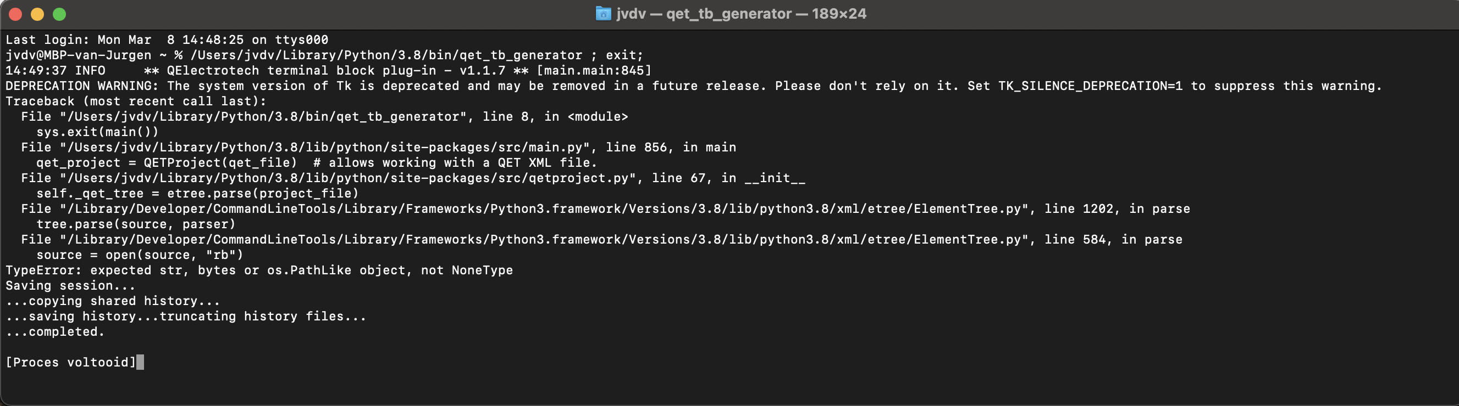The height and width of the screenshot is (406, 1459).
Task: Close the terminal window with red button
Action: click(x=15, y=14)
